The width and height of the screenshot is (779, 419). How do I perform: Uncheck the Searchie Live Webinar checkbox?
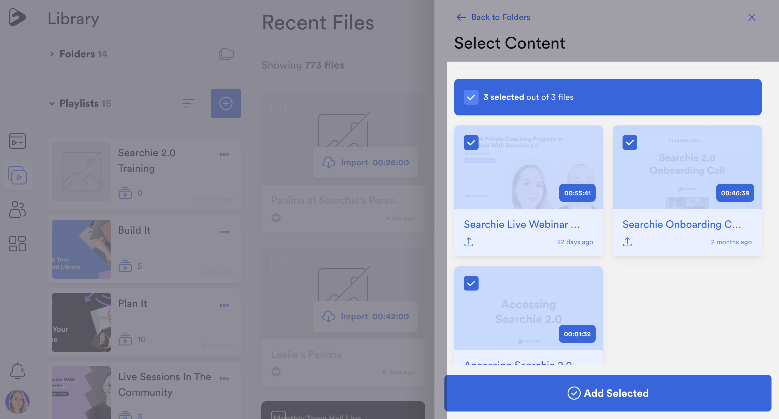coord(471,143)
